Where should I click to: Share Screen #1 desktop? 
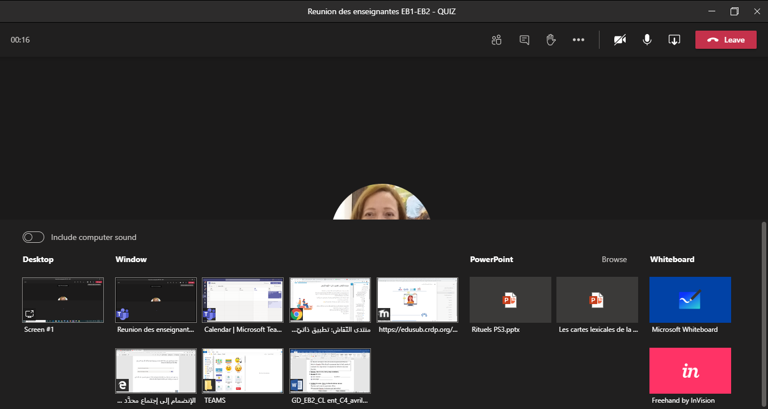pos(63,300)
